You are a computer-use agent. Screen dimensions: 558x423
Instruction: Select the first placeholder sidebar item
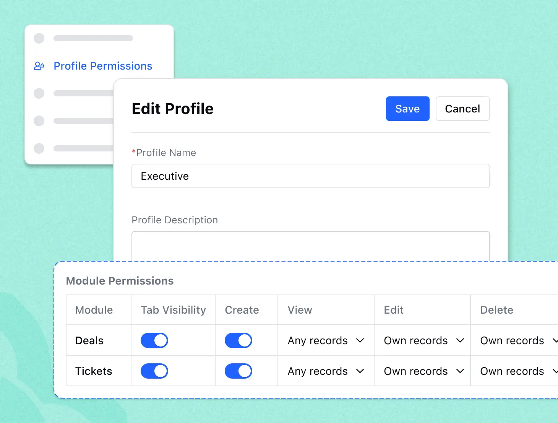pyautogui.click(x=83, y=38)
